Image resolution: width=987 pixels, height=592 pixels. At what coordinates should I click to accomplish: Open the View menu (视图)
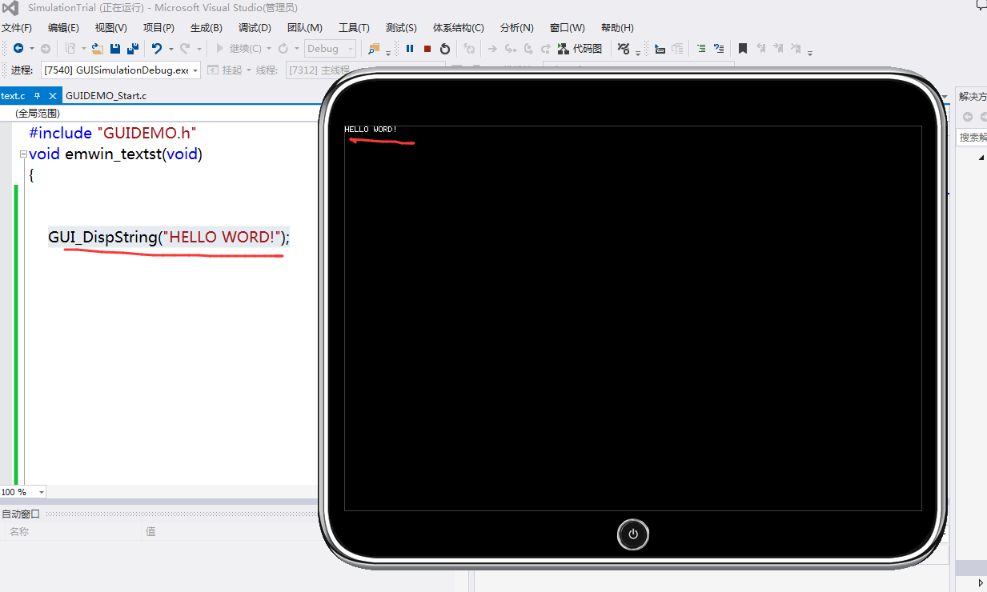(110, 28)
